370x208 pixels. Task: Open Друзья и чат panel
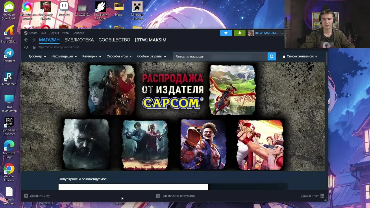coord(312,196)
